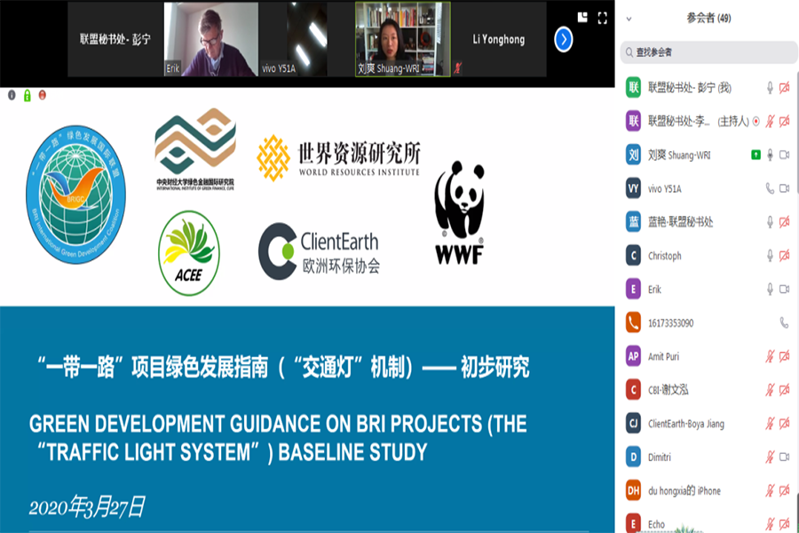Click the muted mic icon for du hongxia的 iPhone
This screenshot has width=799, height=533.
(x=770, y=490)
